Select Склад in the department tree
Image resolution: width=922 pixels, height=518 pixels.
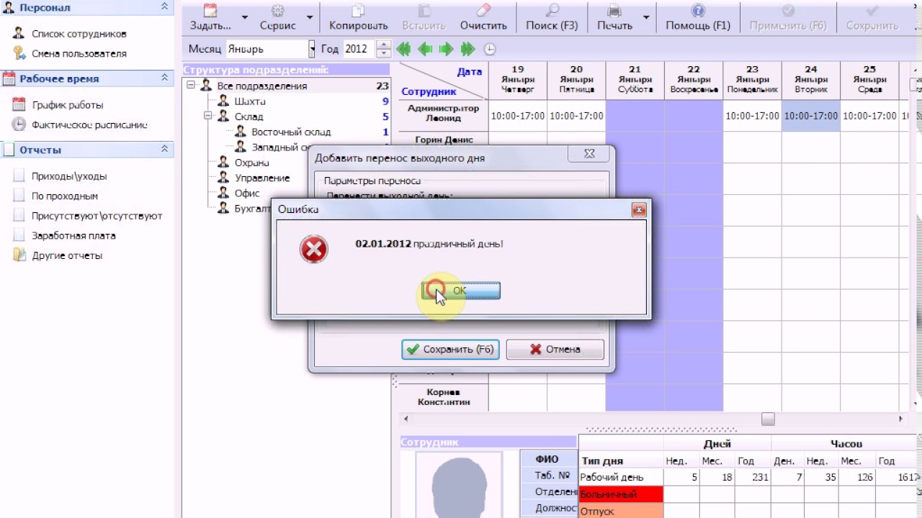point(249,117)
